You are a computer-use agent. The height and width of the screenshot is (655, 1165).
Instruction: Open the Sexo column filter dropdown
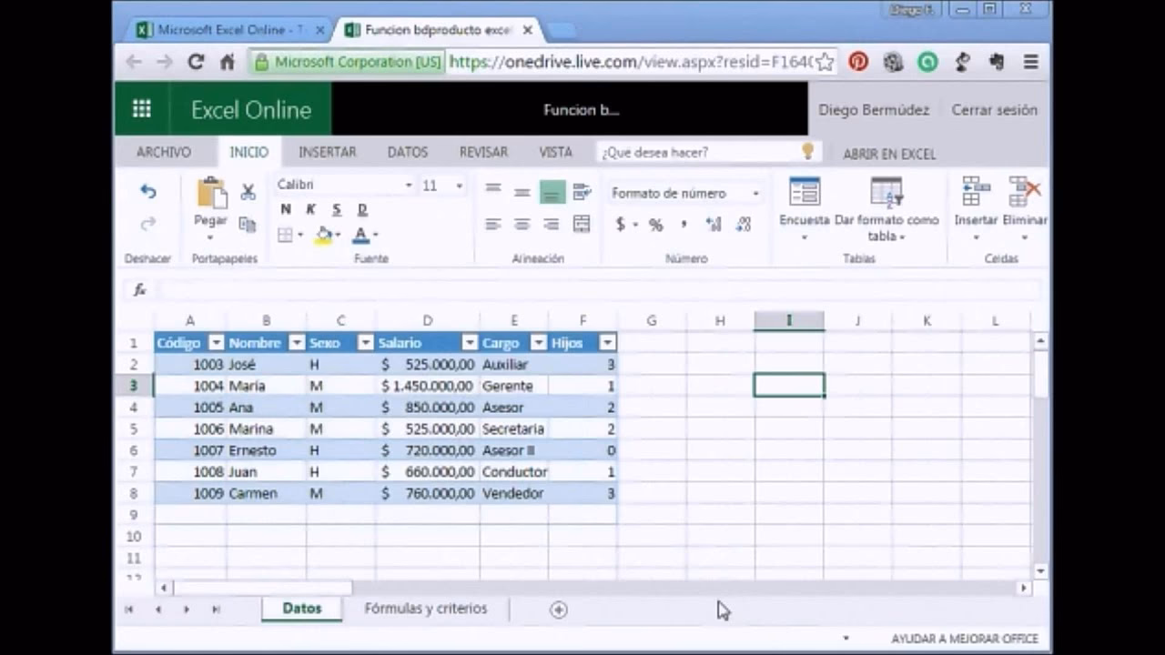point(365,343)
